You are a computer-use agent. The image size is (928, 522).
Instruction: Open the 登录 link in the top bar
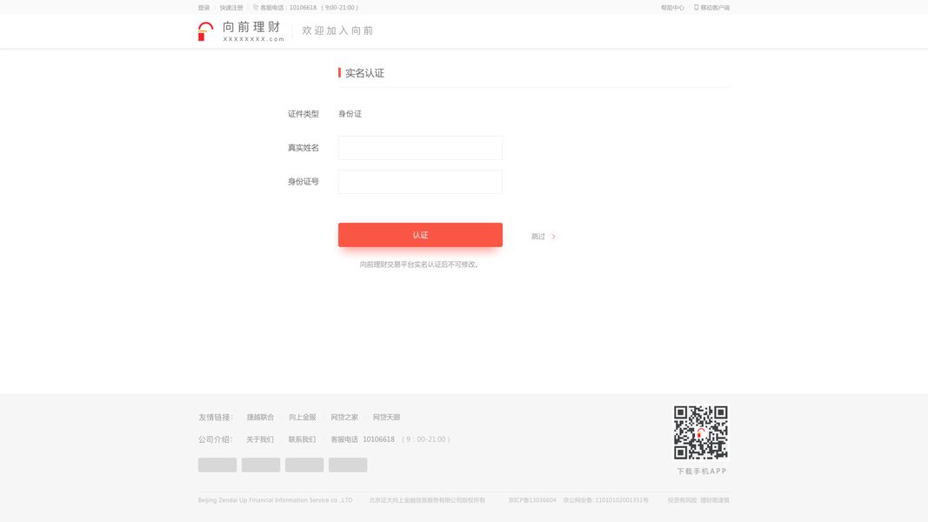(204, 8)
